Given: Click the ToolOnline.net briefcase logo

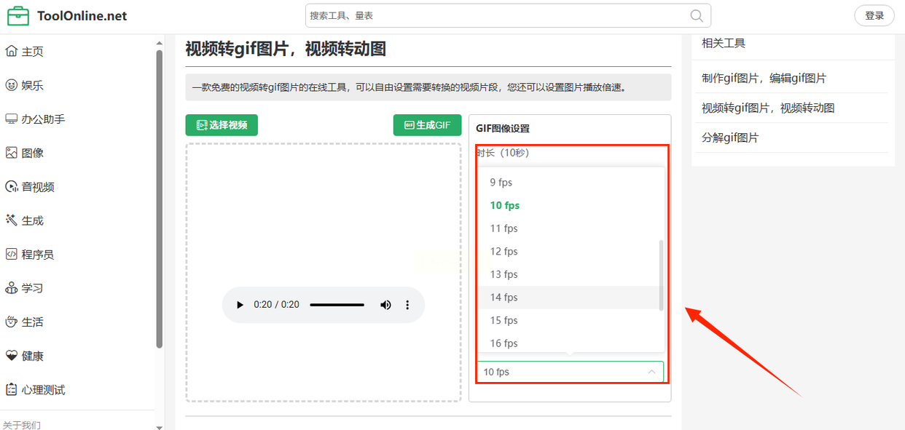Looking at the screenshot, I should [18, 16].
